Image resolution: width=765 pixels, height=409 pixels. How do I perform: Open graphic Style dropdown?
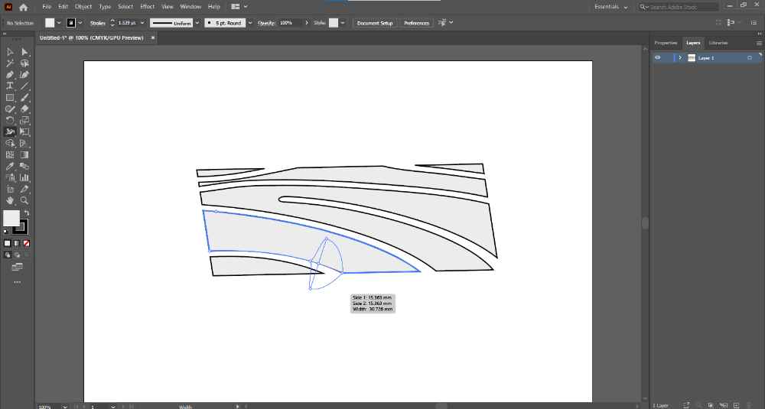[343, 23]
